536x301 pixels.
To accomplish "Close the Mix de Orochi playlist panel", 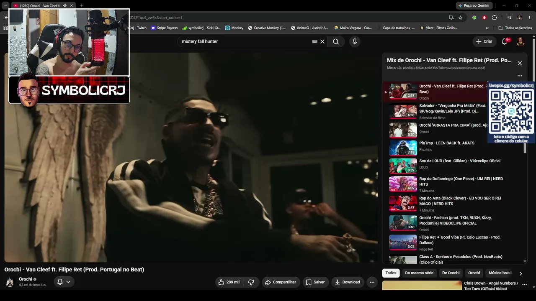I will pos(520,63).
